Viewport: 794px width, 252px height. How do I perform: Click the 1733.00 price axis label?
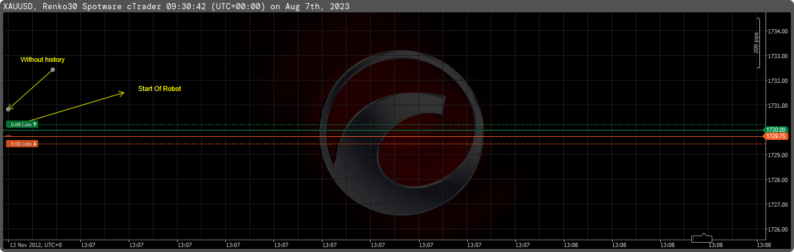click(x=777, y=56)
